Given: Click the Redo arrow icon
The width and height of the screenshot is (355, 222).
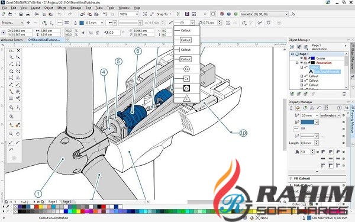Looking at the screenshot, I should pyautogui.click(x=70, y=14).
